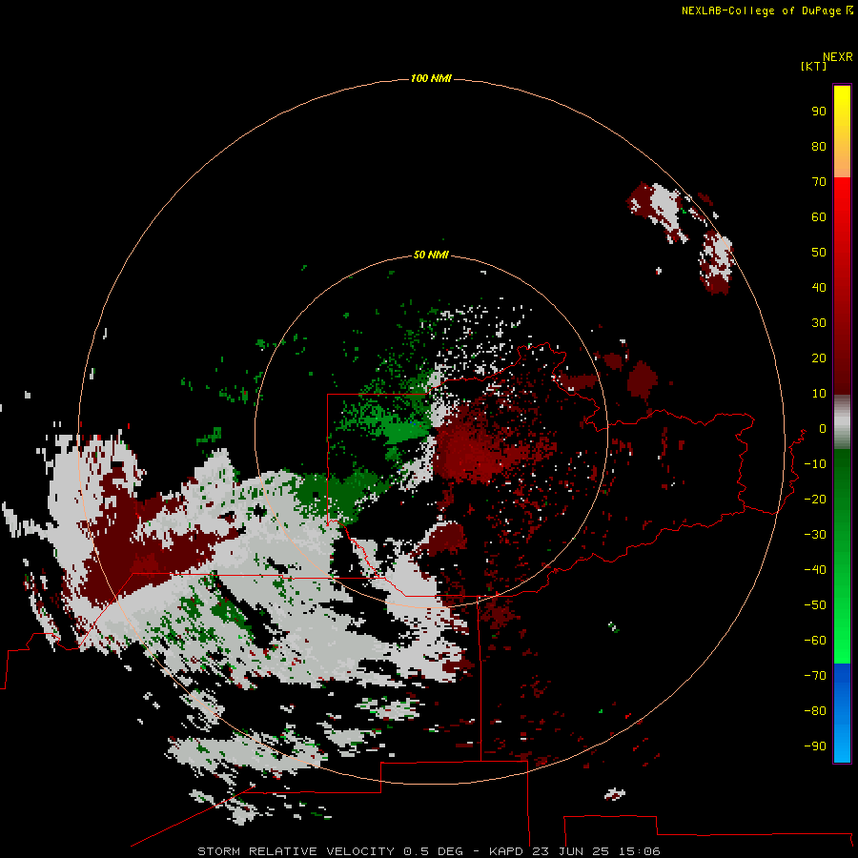Click the 20 value on velocity scale

(819, 357)
